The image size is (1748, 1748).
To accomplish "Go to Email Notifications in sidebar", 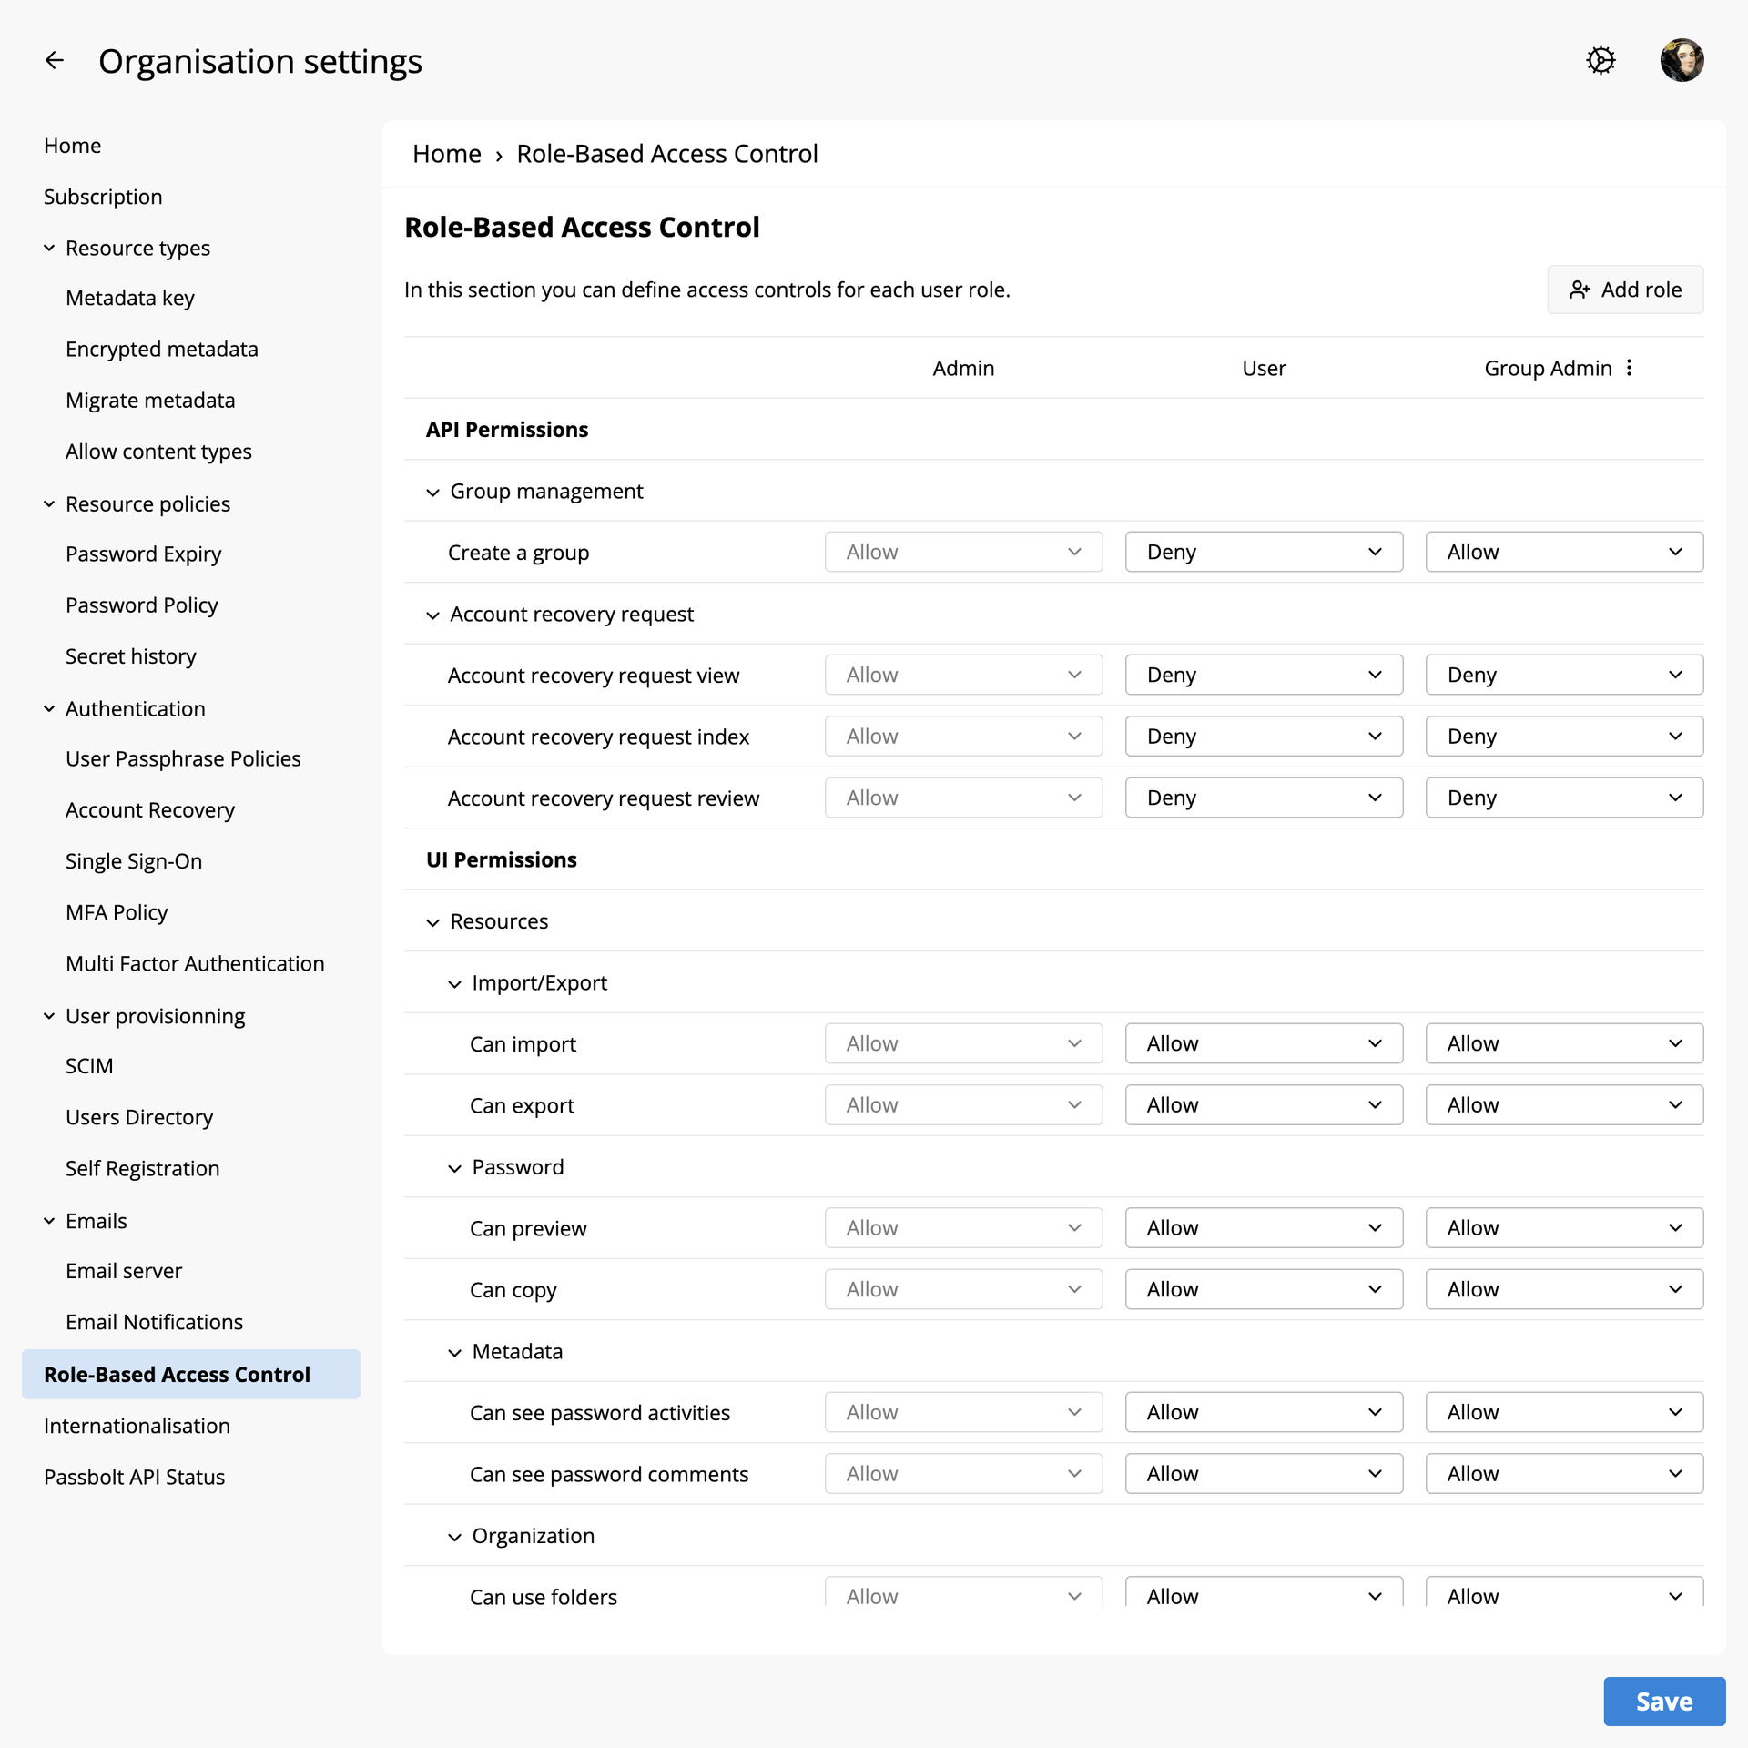I will [154, 1322].
